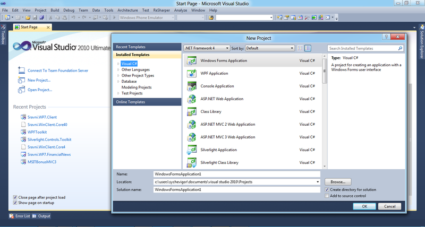This screenshot has height=227, width=425.
Task: Click the Cancel button
Action: point(390,206)
